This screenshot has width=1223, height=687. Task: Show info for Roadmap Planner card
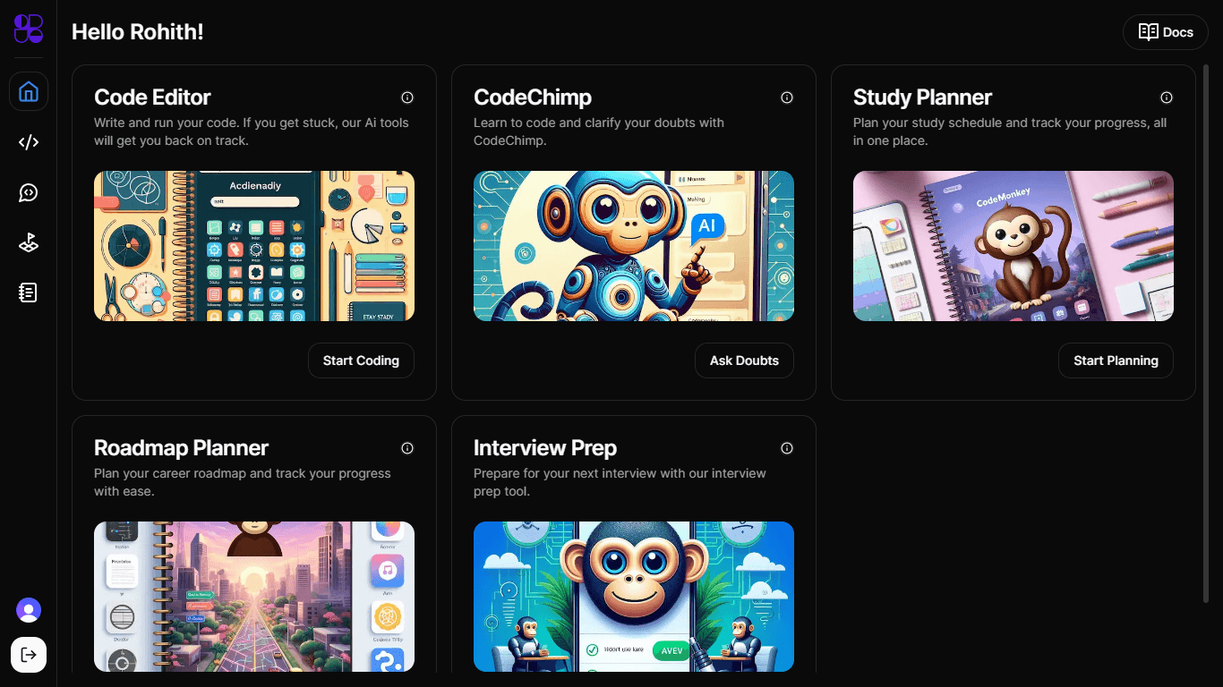click(x=407, y=448)
